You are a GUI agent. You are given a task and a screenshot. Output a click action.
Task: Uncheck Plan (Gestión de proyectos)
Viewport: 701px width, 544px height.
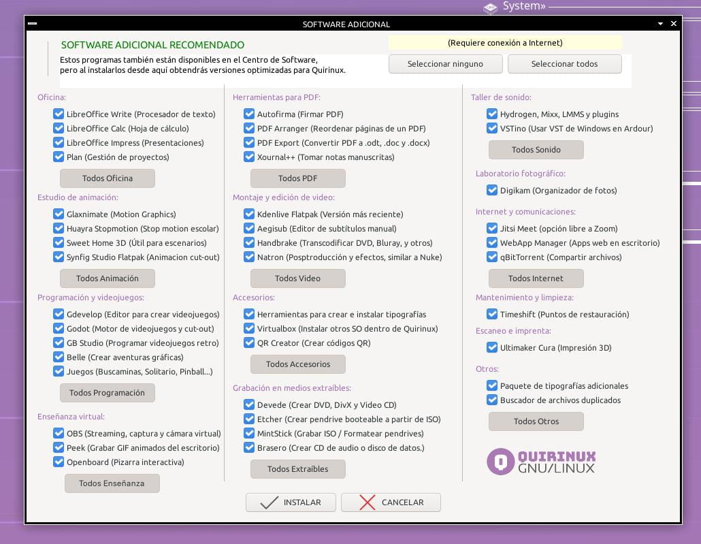(59, 157)
